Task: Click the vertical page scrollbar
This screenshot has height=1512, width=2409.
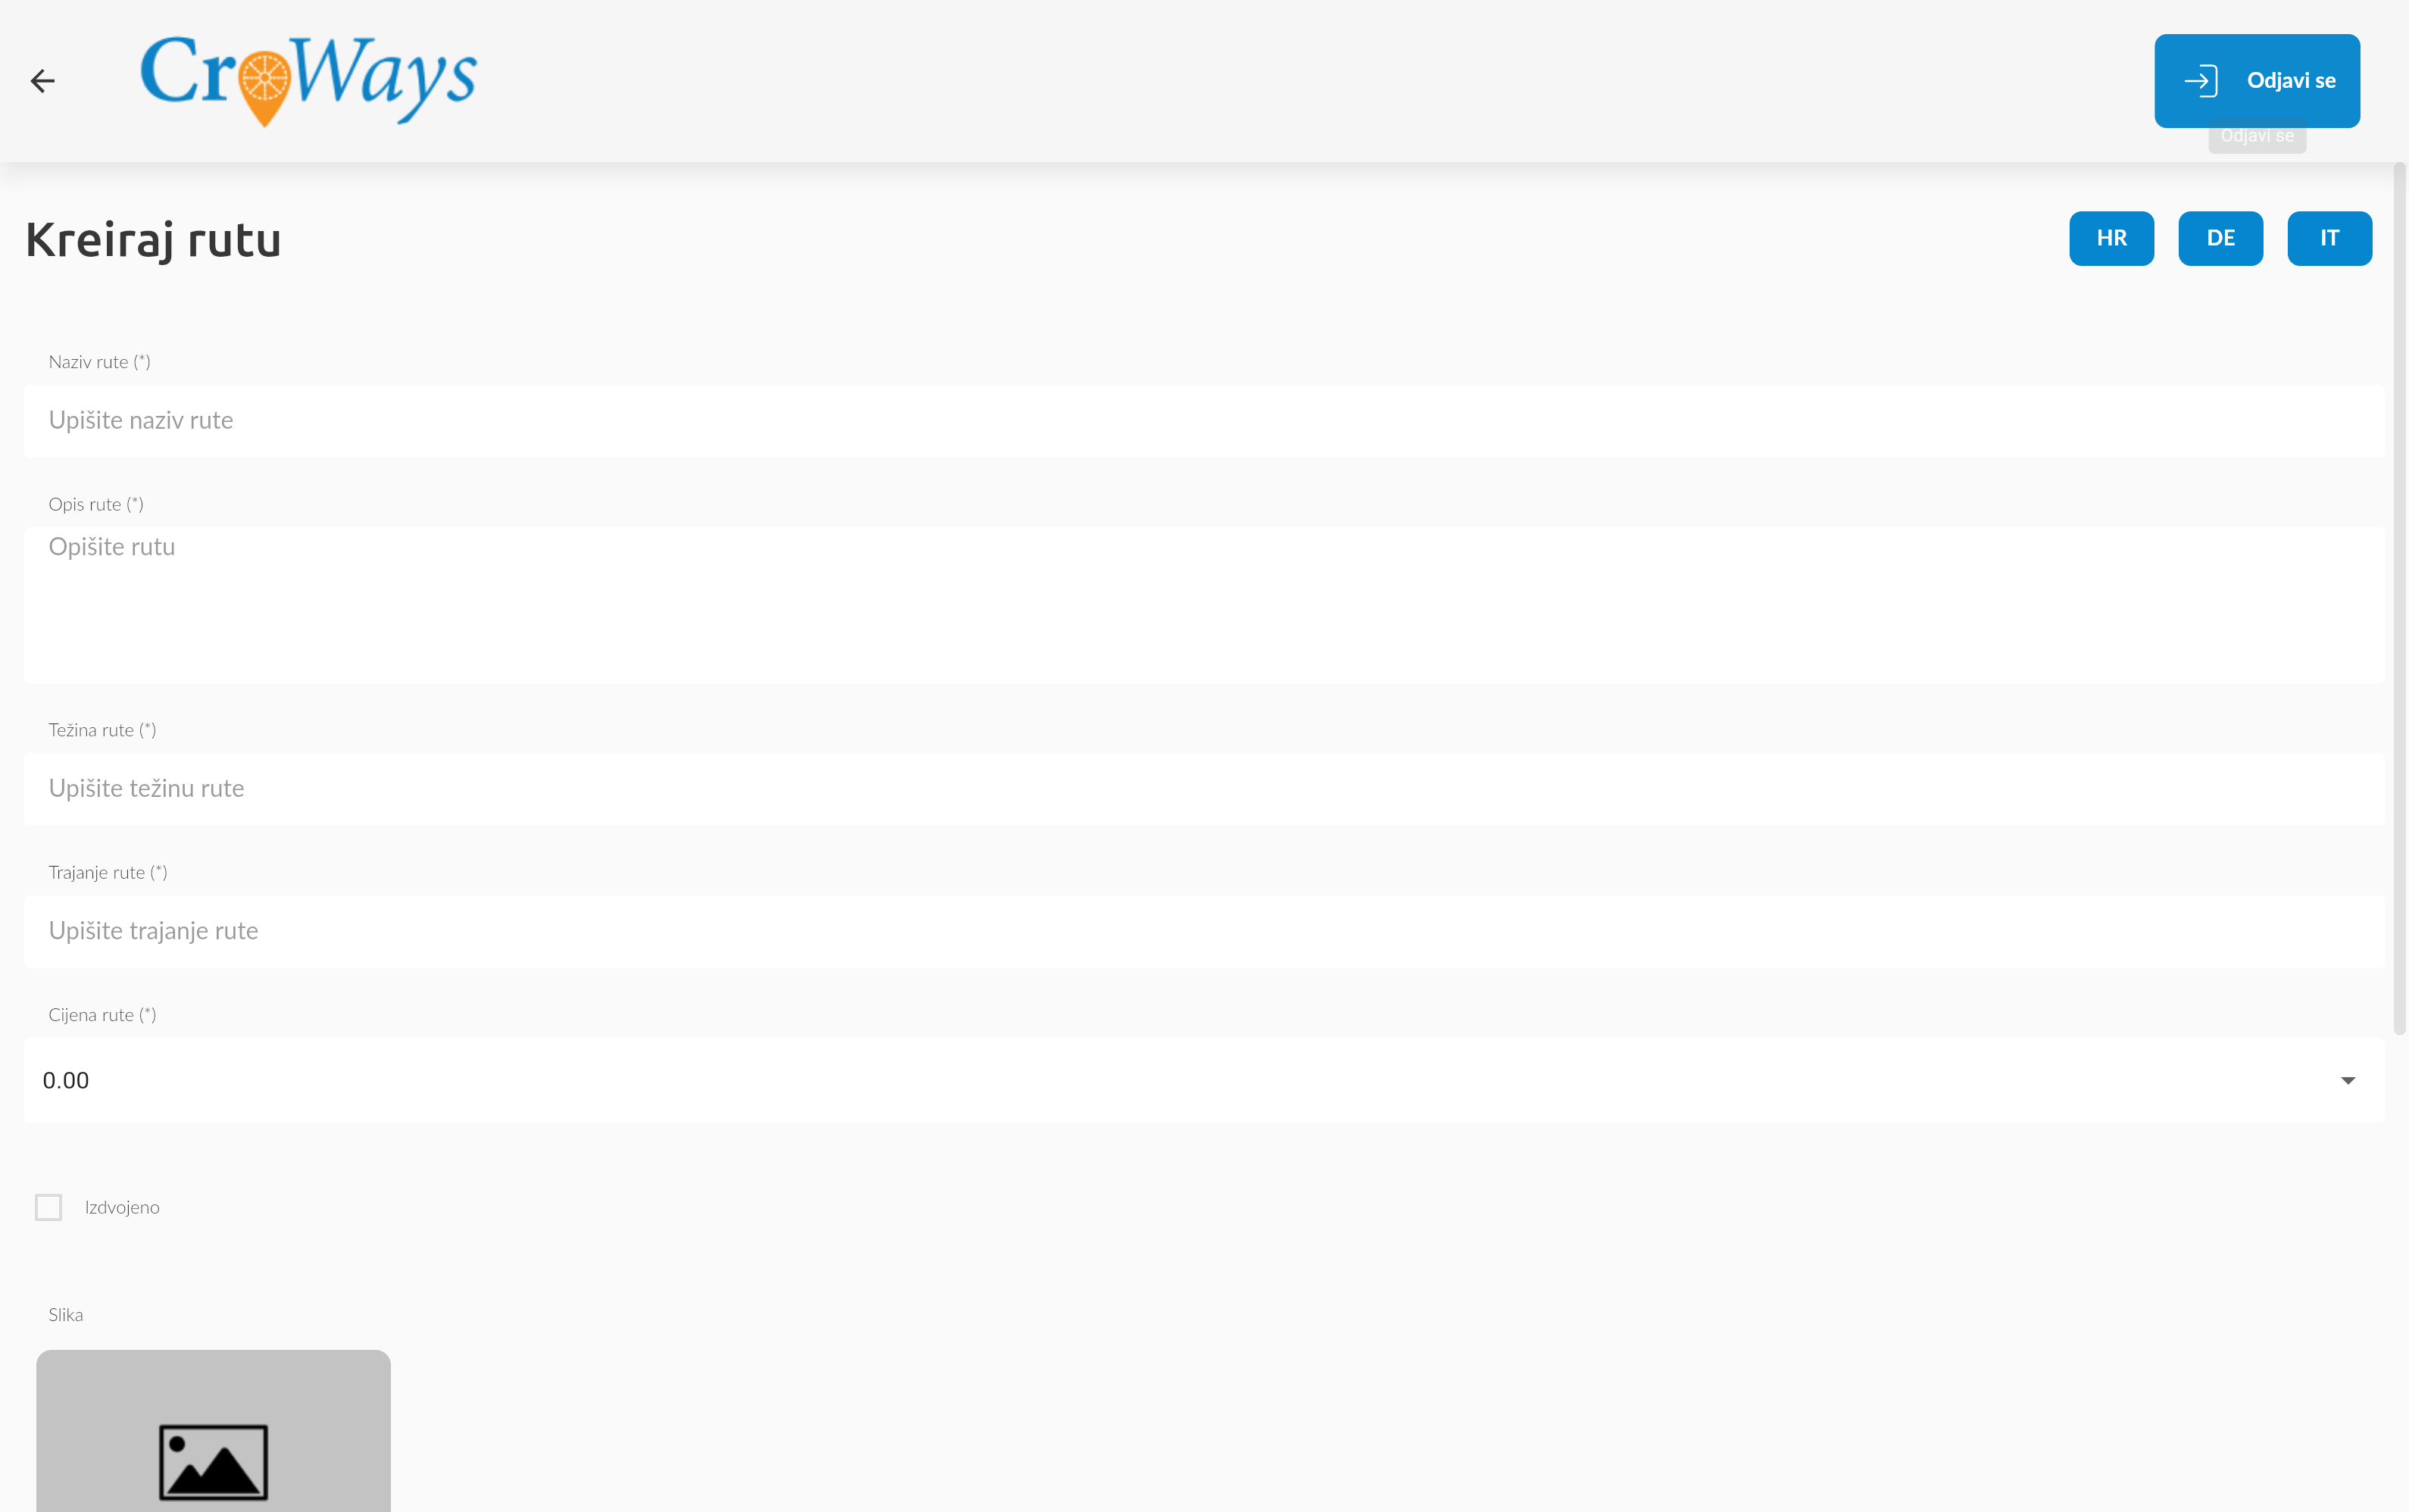Action: point(2398,600)
